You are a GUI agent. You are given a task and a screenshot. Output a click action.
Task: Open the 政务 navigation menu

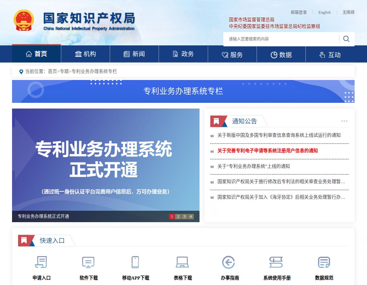(x=183, y=54)
